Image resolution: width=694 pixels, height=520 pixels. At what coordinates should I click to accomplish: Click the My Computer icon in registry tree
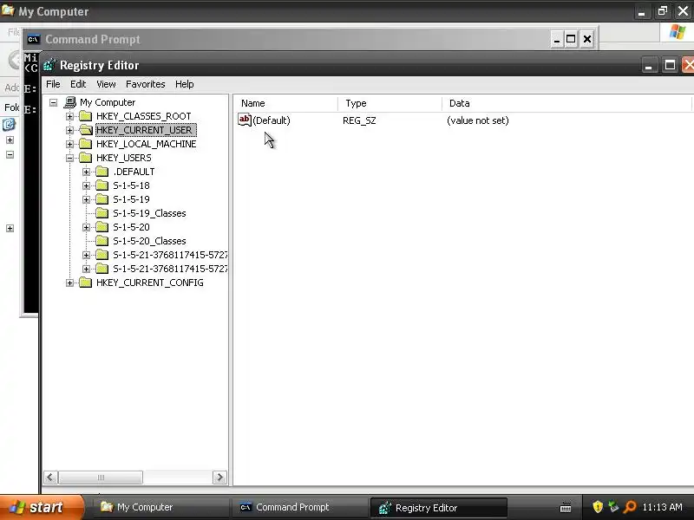tap(70, 102)
